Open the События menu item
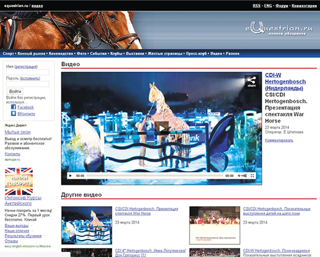This screenshot has height=257, width=320. [x=99, y=54]
